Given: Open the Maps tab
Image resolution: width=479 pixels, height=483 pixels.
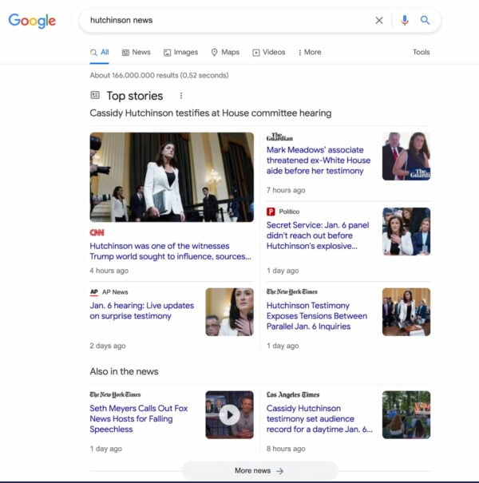Looking at the screenshot, I should coord(224,53).
